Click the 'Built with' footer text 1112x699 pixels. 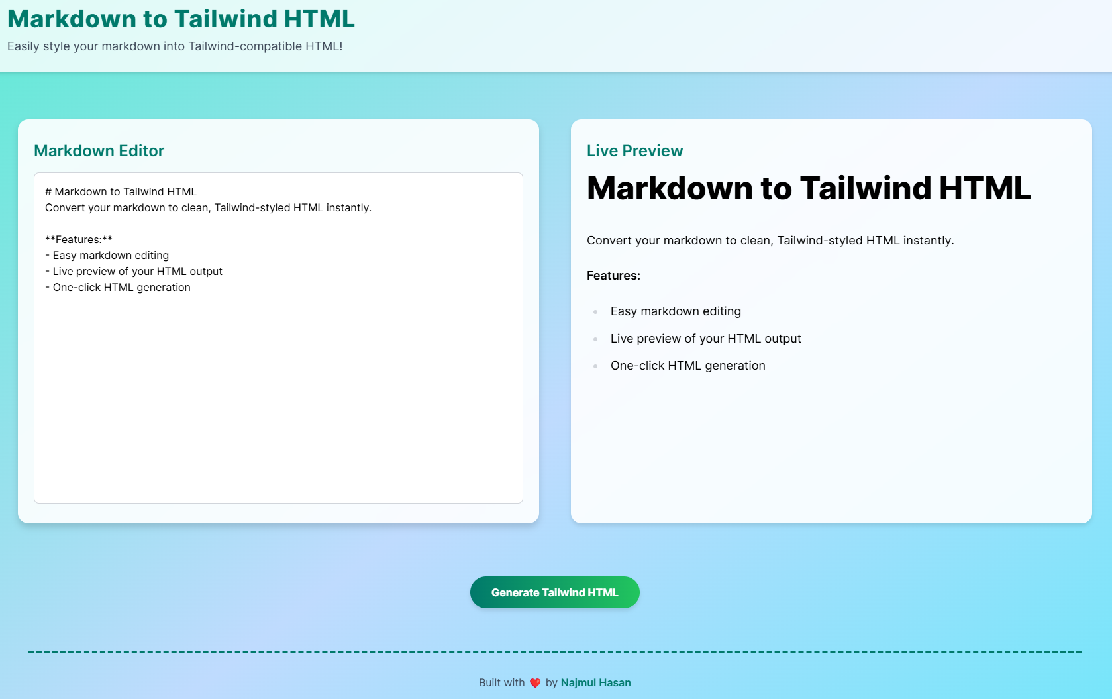501,682
